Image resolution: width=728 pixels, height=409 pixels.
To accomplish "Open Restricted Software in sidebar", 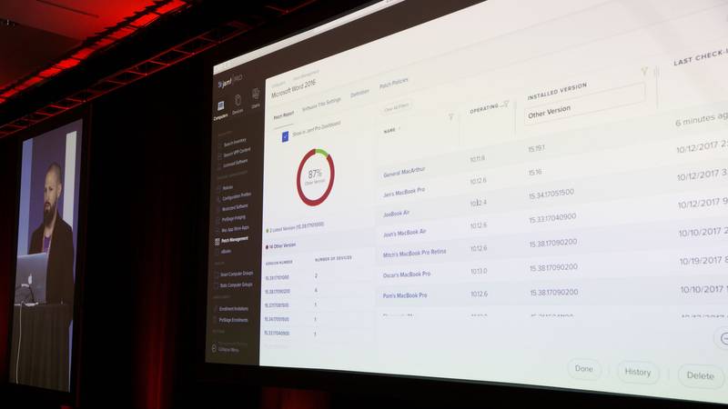I will coord(235,207).
